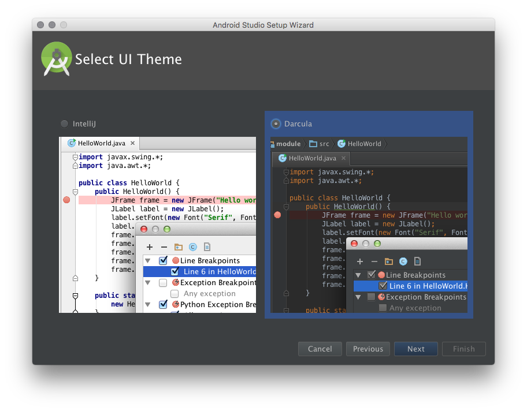Collapse Exception Breakpoints tree in Darcula preview

(358, 297)
